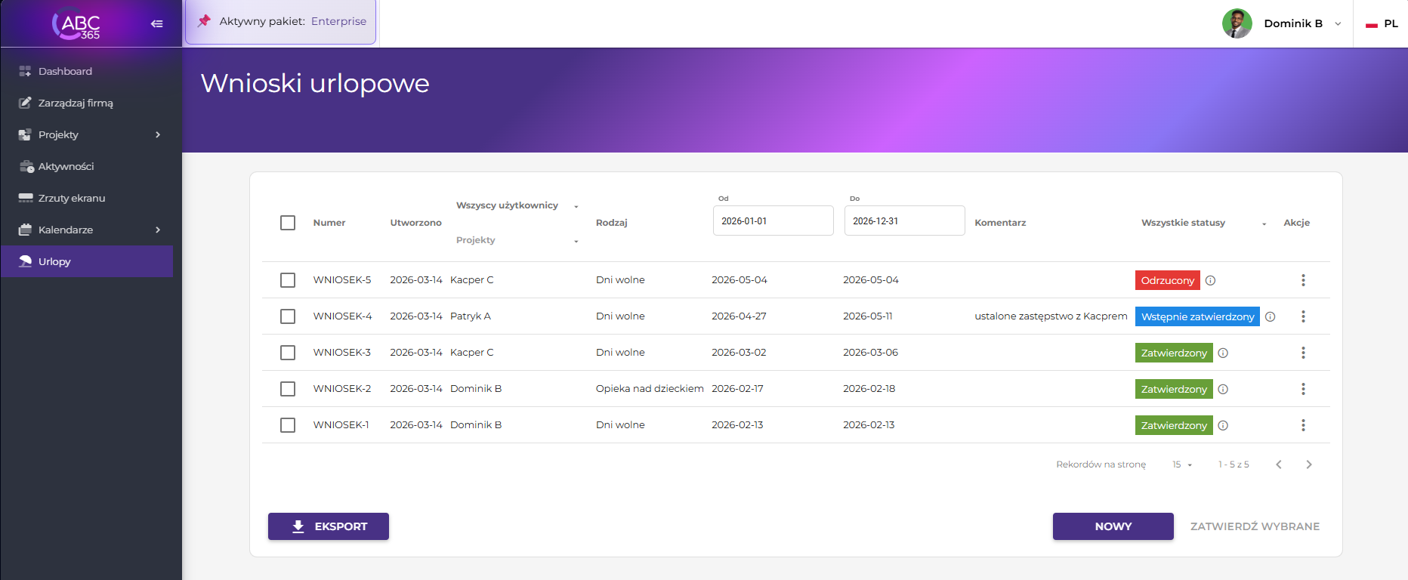Open the three-dot actions menu for WNIOSEK-3
Image resolution: width=1408 pixels, height=580 pixels.
(x=1303, y=353)
